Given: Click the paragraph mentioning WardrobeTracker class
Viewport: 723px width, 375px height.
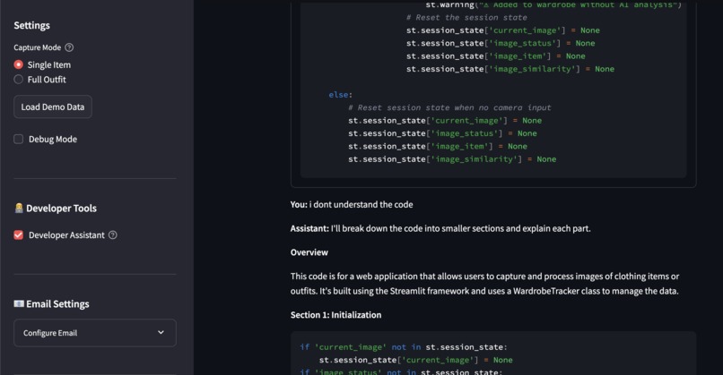Looking at the screenshot, I should [x=484, y=284].
